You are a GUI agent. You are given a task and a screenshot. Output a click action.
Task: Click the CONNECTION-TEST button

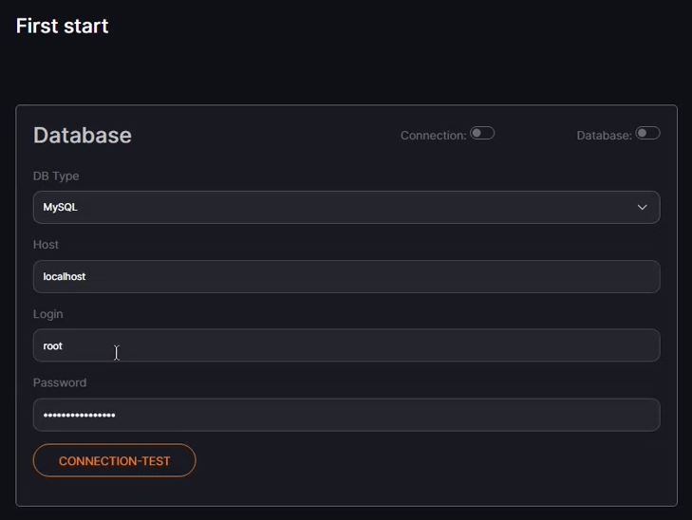[x=114, y=460]
